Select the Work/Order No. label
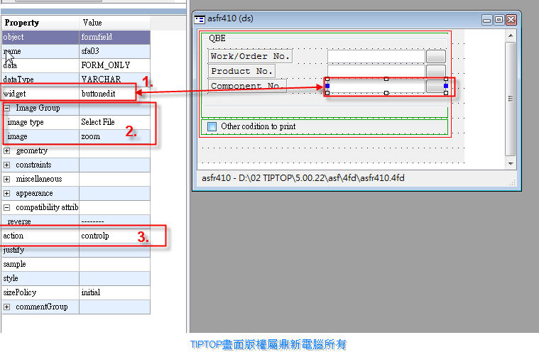The height and width of the screenshot is (357, 539). [x=250, y=56]
